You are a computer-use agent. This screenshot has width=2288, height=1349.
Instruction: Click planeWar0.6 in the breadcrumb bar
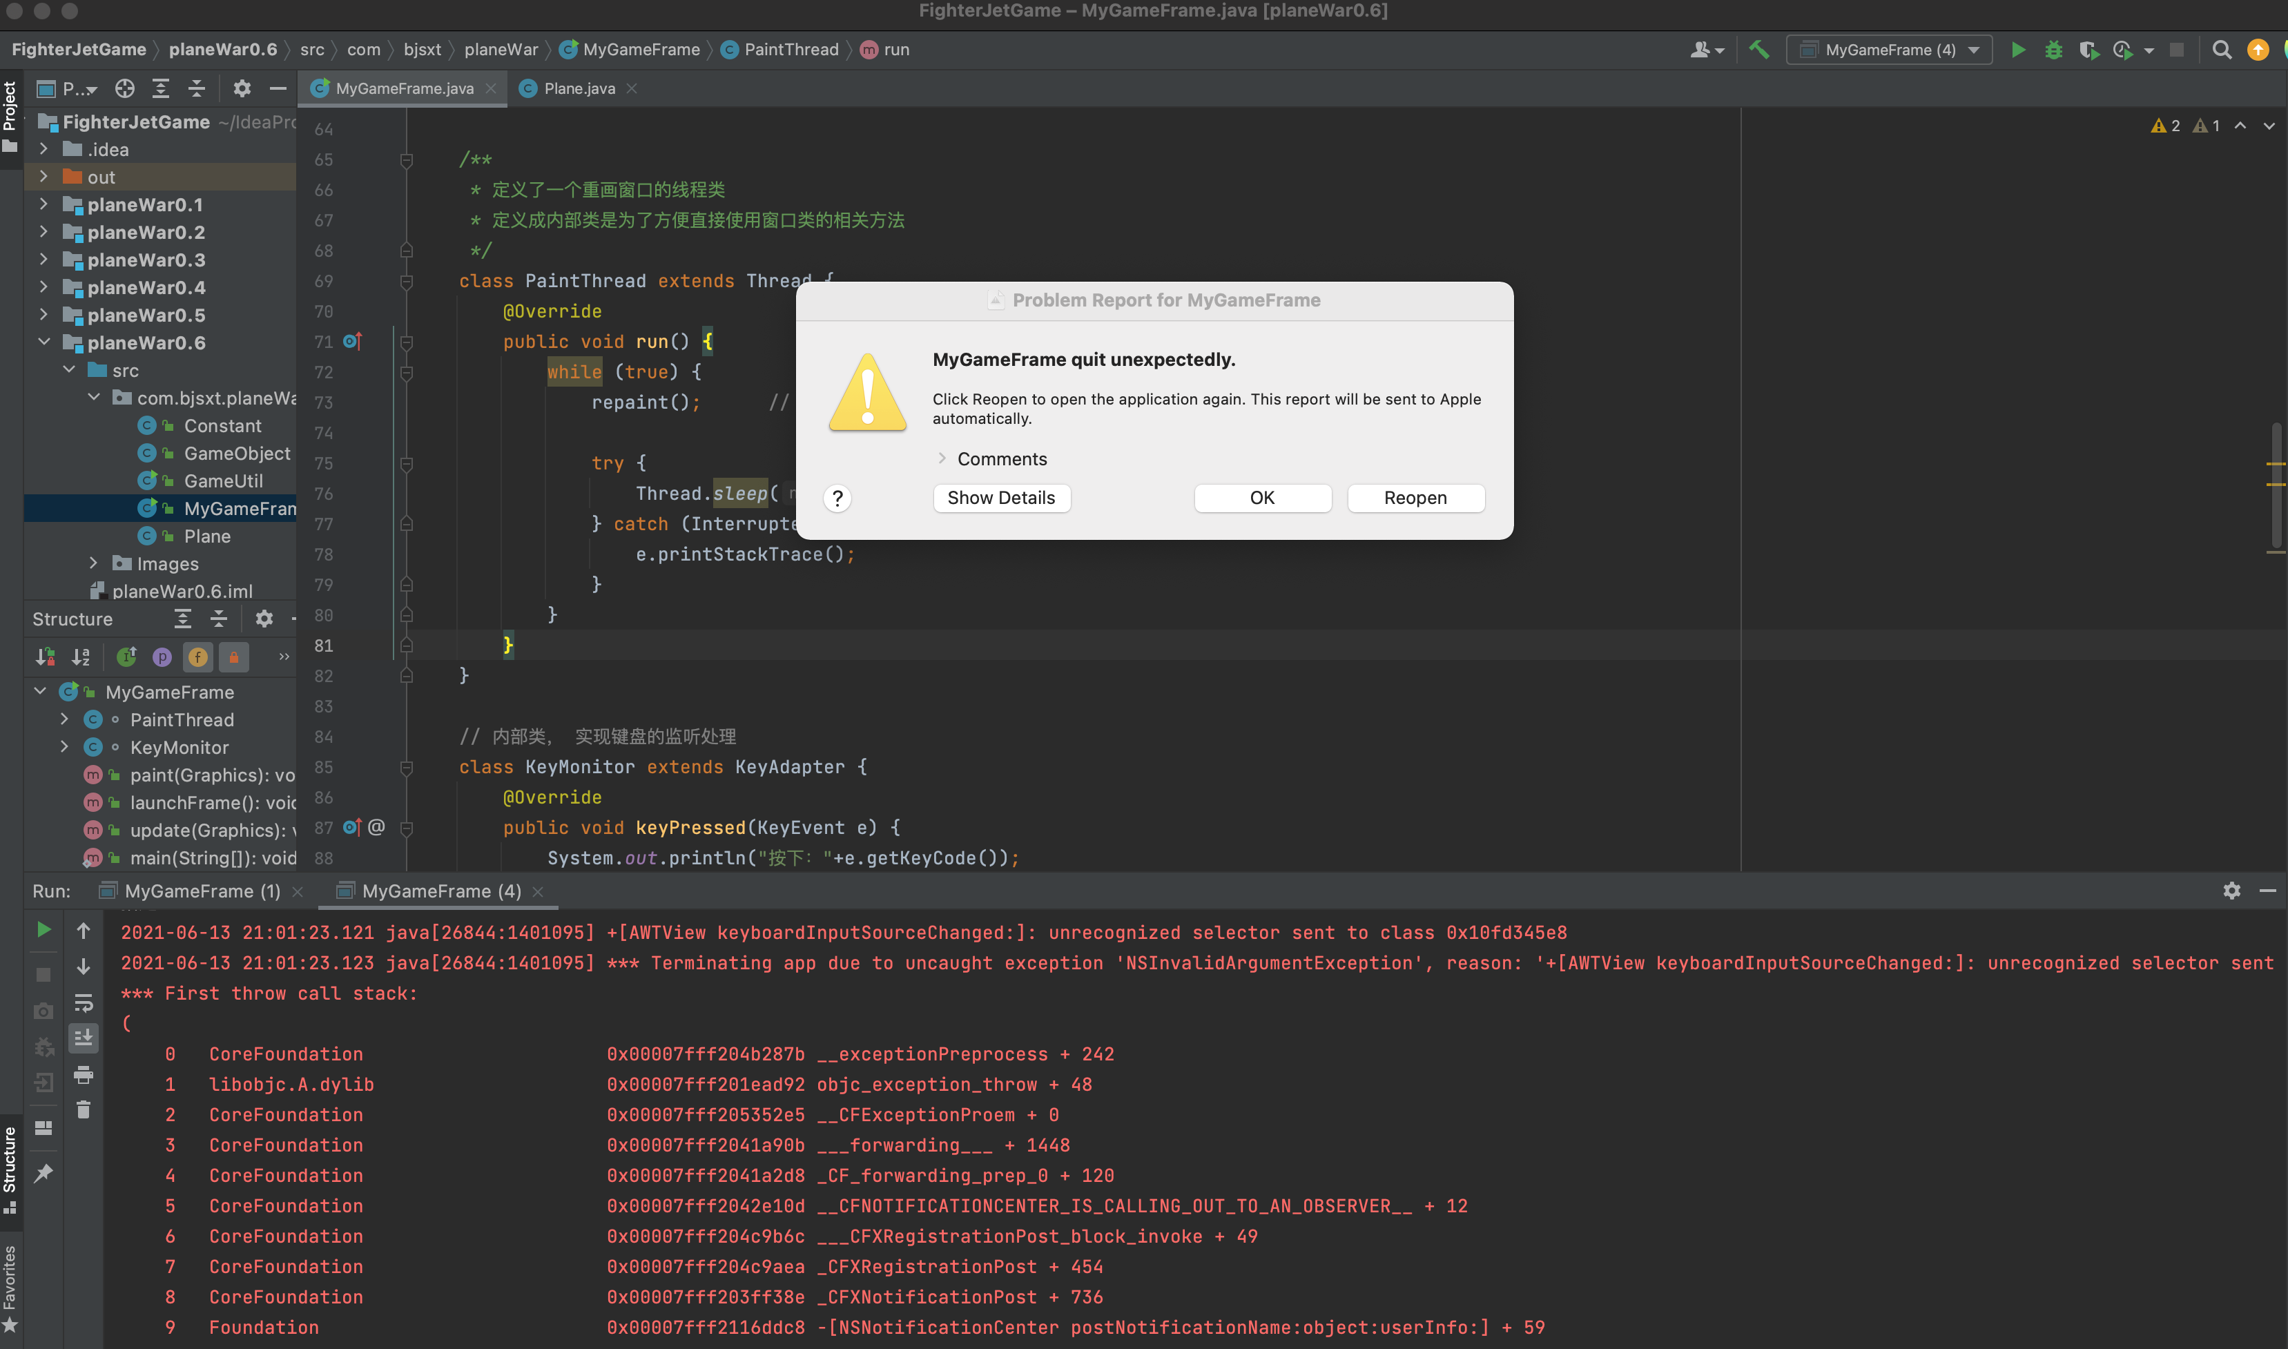(223, 50)
